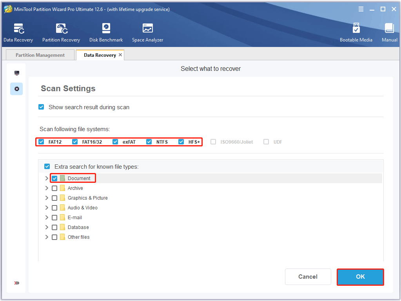Open the Space Analyzer tool

[x=147, y=32]
